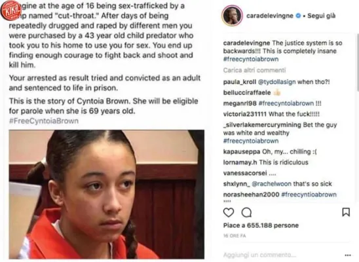Like the post with the heart icon
This screenshot has width=359, height=262.
coord(229,213)
